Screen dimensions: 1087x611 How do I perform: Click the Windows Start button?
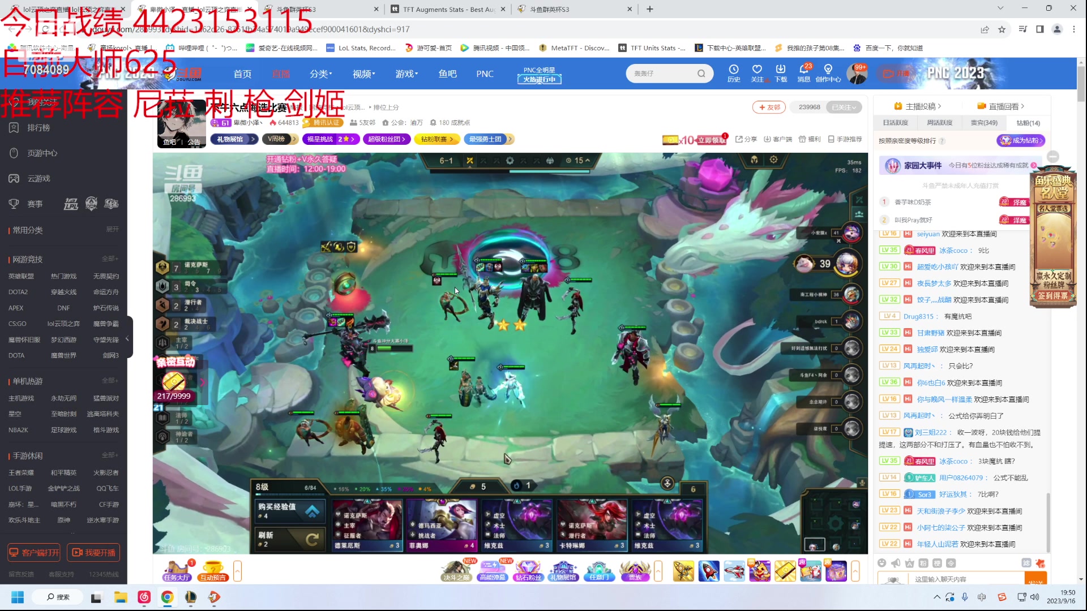point(18,597)
